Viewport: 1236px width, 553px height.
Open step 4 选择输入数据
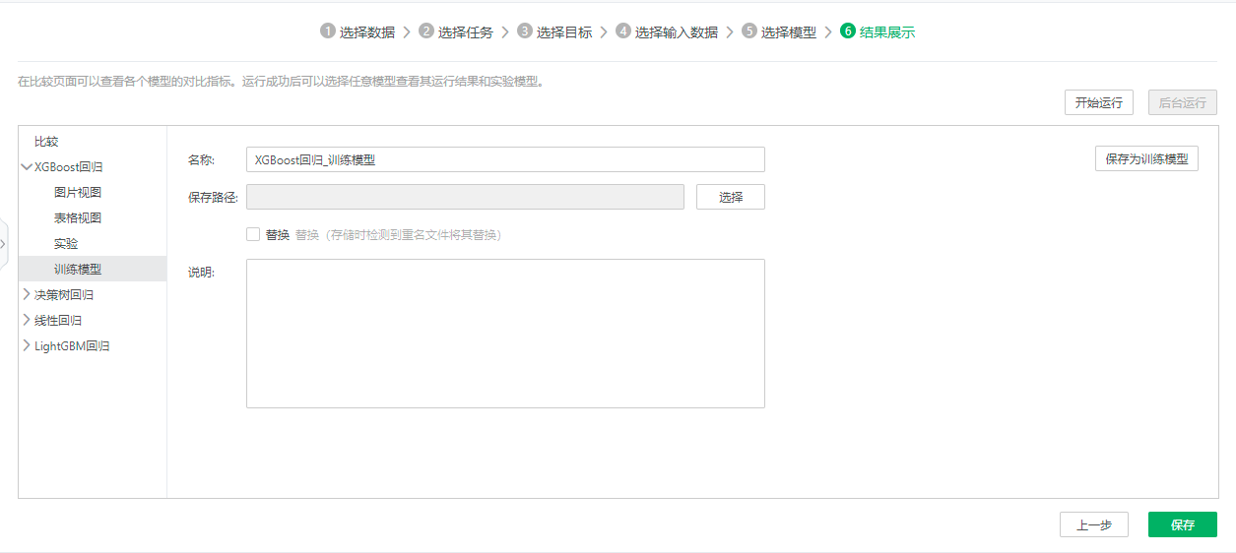pyautogui.click(x=667, y=31)
